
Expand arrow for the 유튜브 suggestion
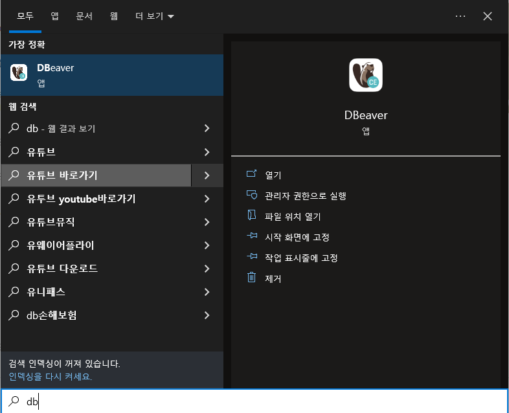[x=207, y=152]
